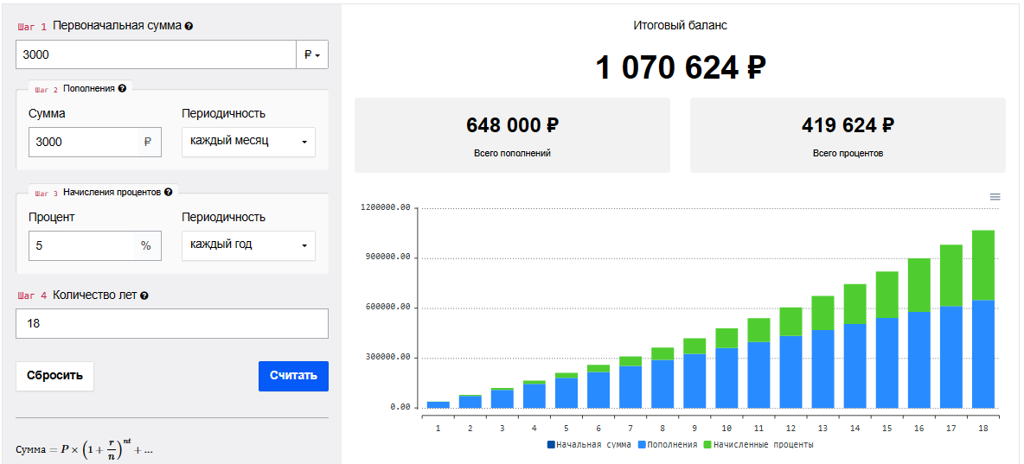Screen dimensions: 1024x464
Task: Click the green segment of year 18 bar
Action: coord(982,265)
